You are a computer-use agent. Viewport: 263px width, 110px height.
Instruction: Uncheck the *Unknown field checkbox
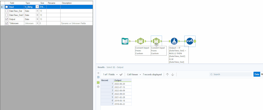tap(7, 23)
